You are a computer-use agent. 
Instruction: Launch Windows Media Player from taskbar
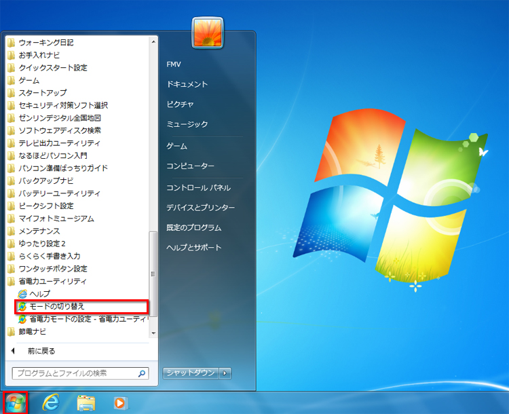[121, 403]
